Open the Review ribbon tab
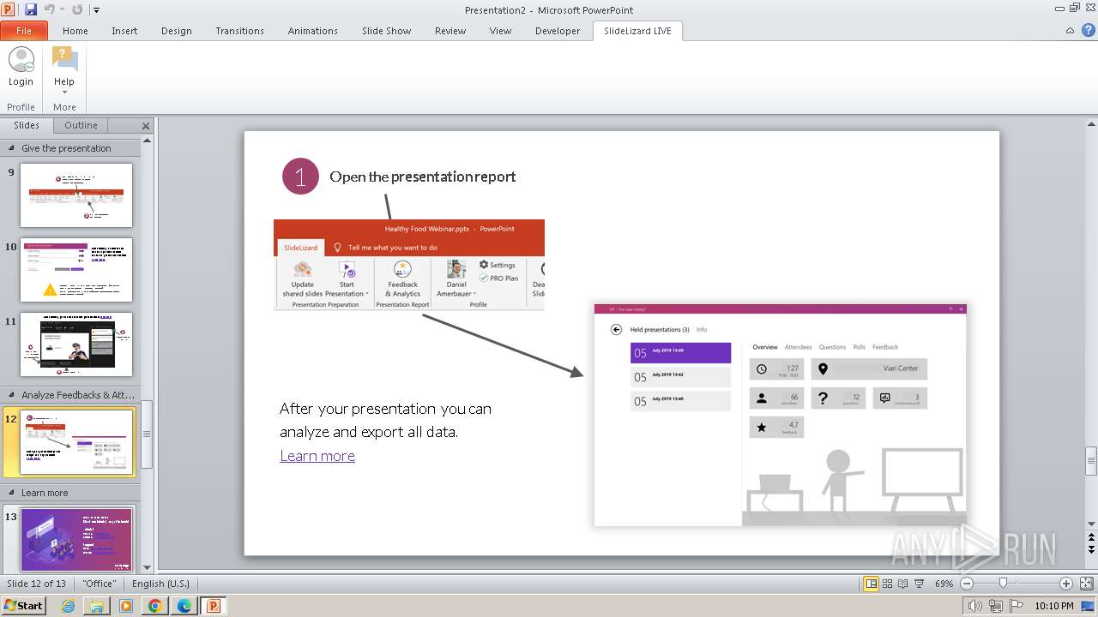Viewport: 1098px width, 617px height. pyautogui.click(x=450, y=31)
